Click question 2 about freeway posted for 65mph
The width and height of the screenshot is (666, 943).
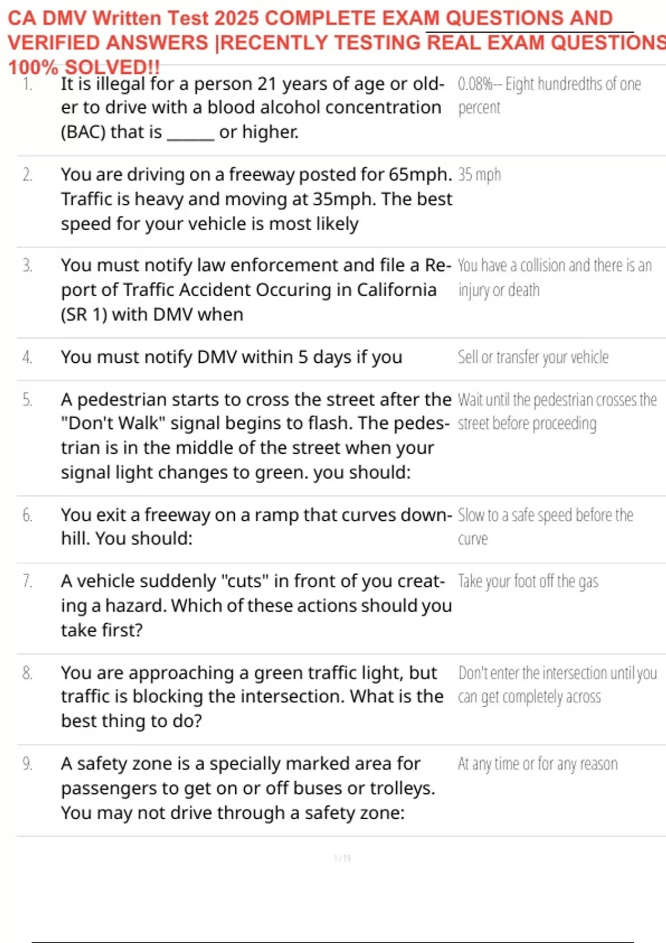pyautogui.click(x=256, y=199)
